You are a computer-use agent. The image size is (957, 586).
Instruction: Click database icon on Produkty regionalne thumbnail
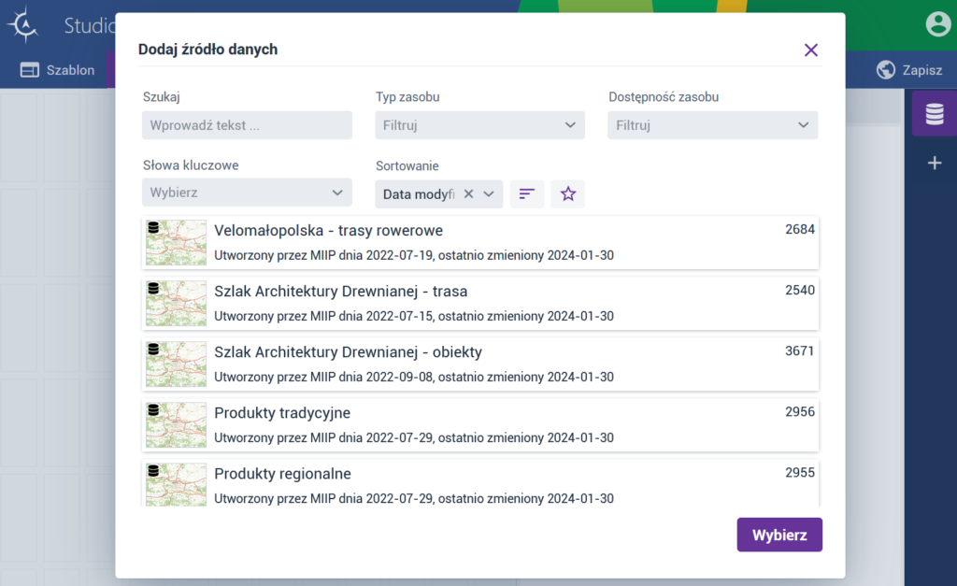point(154,471)
